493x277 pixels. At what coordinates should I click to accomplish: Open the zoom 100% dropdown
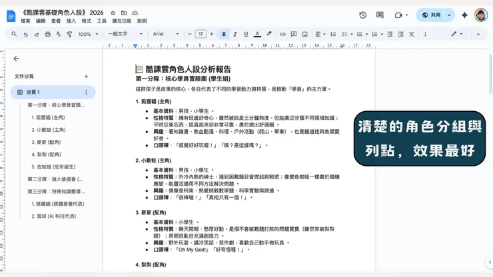coord(88,34)
